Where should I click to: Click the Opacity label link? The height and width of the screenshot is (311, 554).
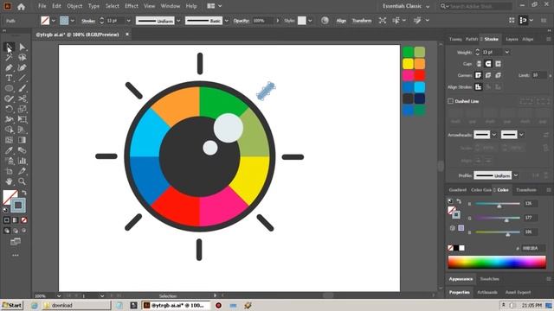tap(241, 21)
